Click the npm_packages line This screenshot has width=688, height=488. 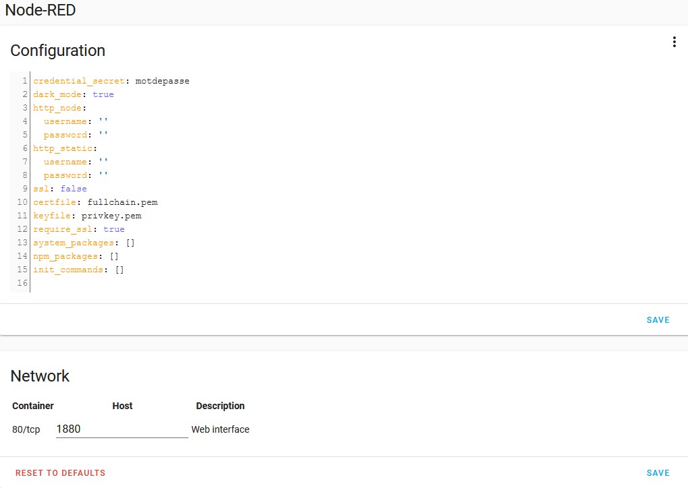point(76,256)
